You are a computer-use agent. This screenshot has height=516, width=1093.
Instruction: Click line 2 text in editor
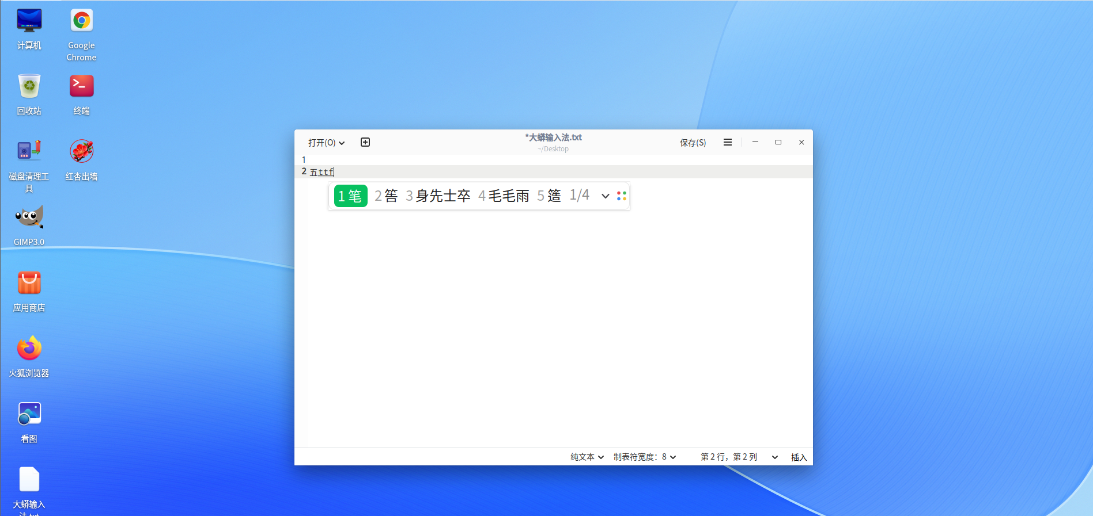click(x=322, y=171)
